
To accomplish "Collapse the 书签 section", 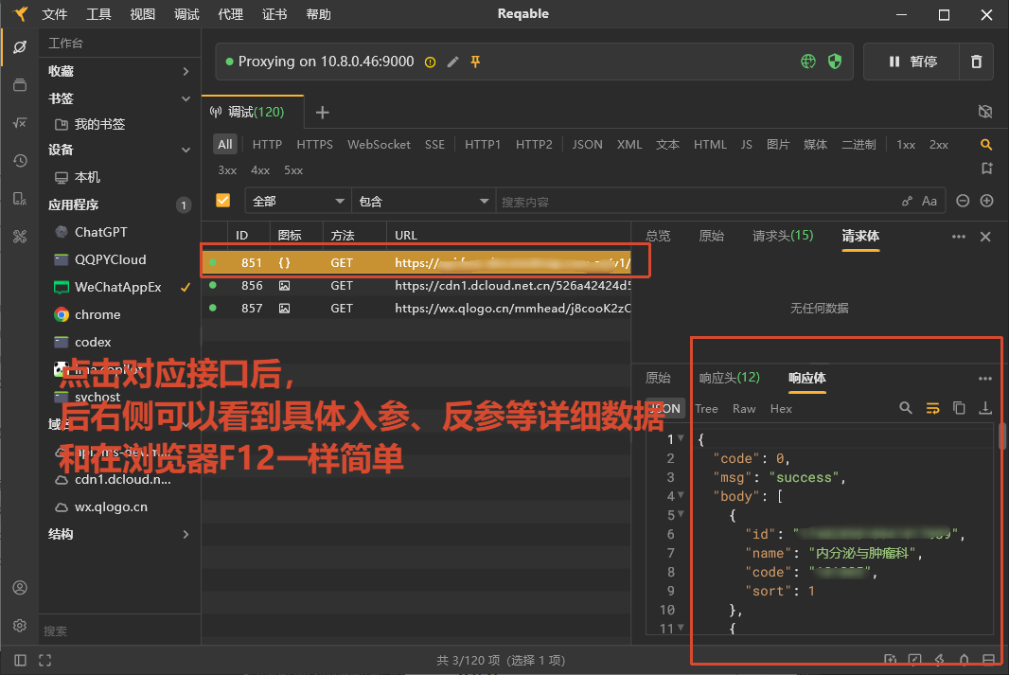I will tap(119, 98).
